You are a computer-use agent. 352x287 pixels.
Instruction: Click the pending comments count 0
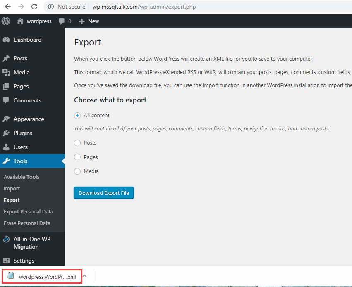(70, 21)
